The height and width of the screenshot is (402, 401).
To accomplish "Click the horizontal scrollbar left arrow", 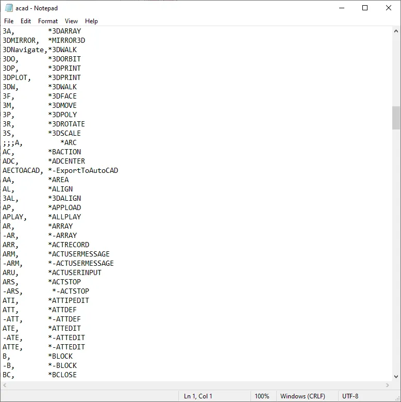I will pos(5,385).
